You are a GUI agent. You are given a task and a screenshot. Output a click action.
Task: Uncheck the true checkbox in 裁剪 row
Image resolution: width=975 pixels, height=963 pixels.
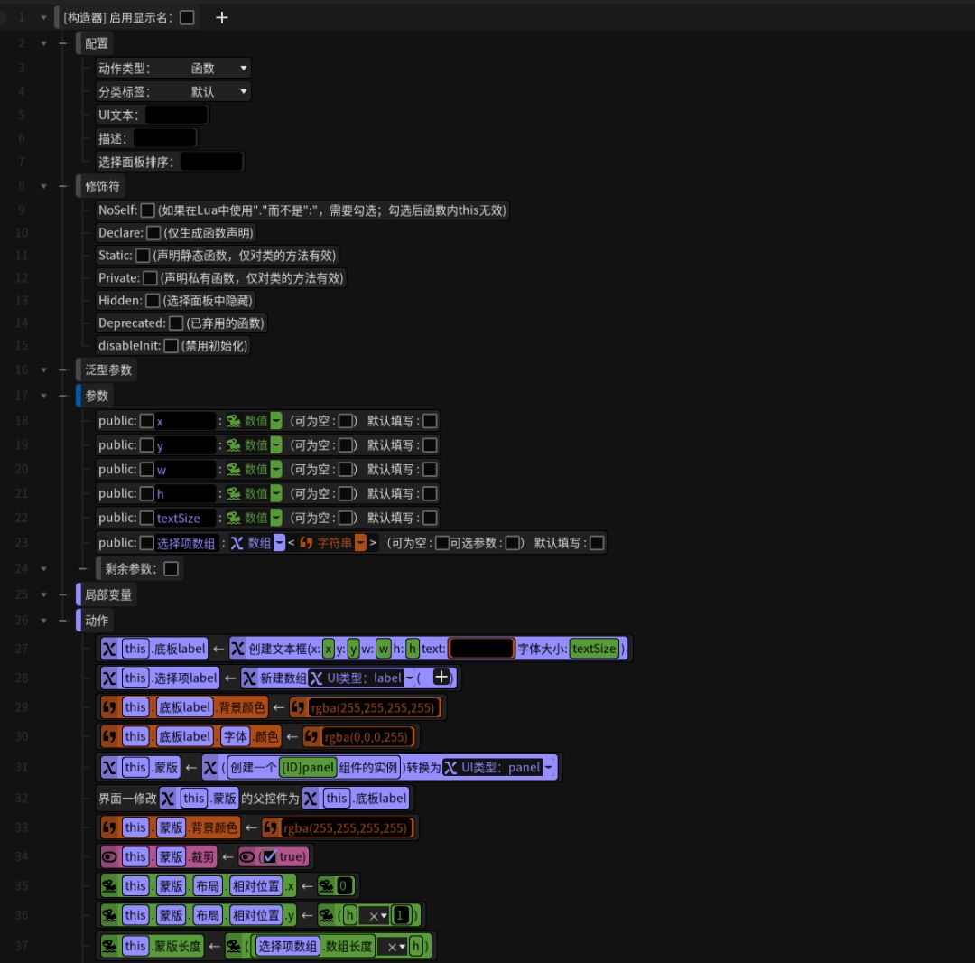click(x=269, y=856)
